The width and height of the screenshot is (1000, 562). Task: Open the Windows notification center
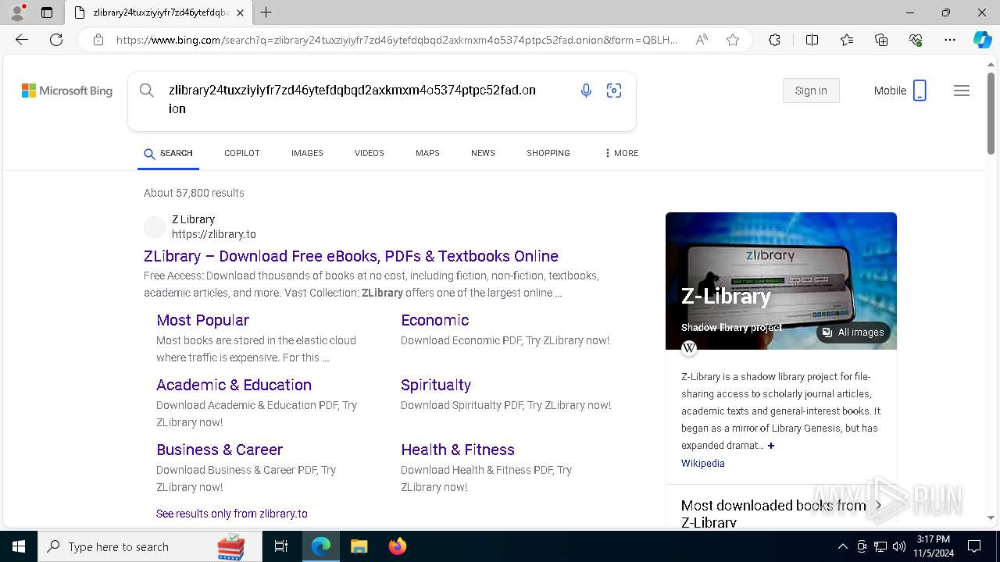point(974,546)
